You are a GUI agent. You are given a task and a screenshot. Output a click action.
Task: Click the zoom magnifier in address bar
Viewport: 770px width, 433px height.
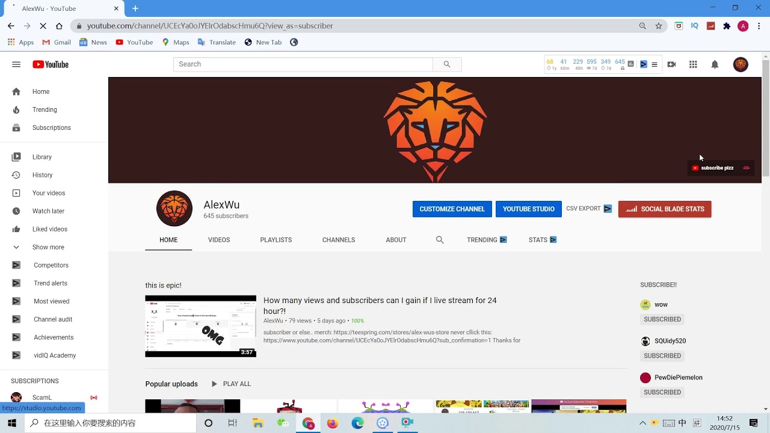point(642,26)
